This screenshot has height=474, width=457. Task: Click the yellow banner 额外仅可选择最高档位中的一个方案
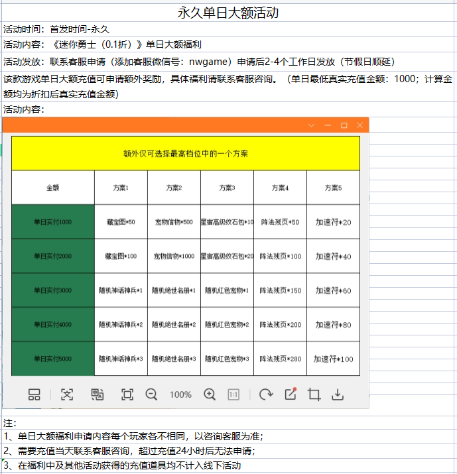click(x=186, y=154)
